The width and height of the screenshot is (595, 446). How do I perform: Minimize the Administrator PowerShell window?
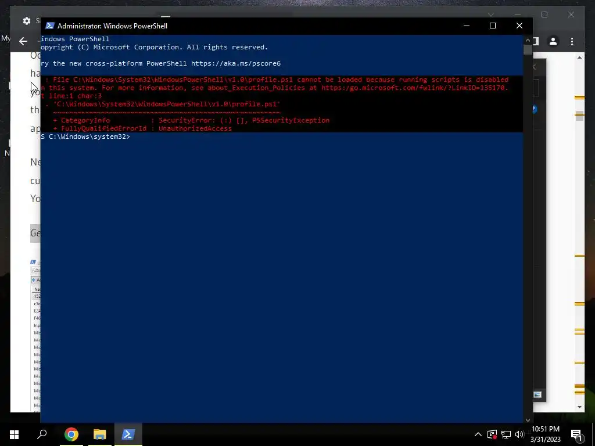[x=467, y=26]
